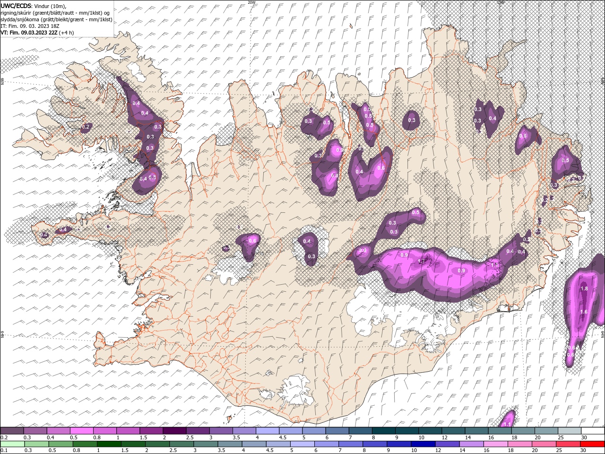This screenshot has width=605, height=454.
Task: Select the 'IT: Fim. 09. 03. 2023 18Z' line
Action: point(30,26)
